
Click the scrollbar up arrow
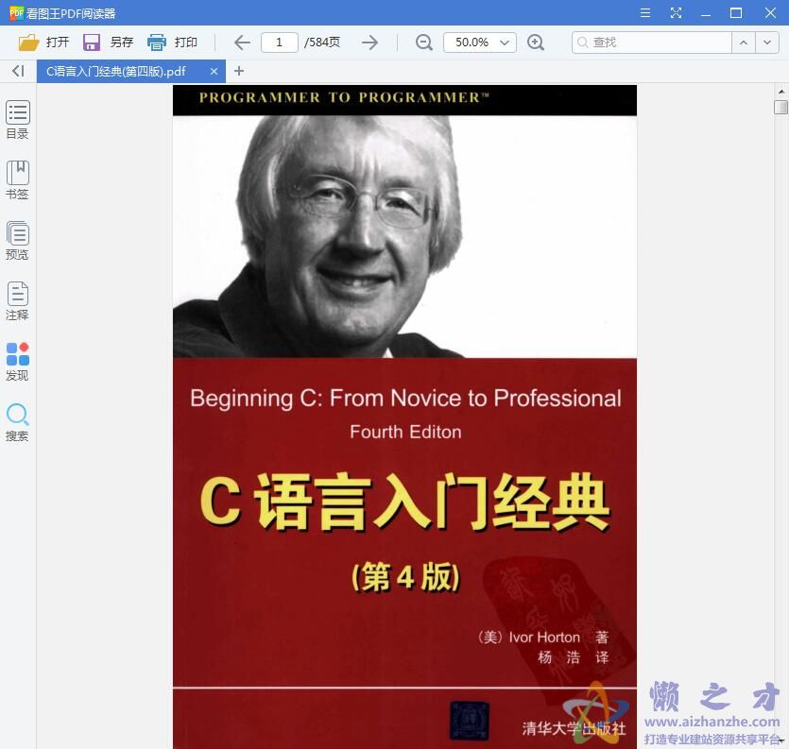pyautogui.click(x=780, y=92)
